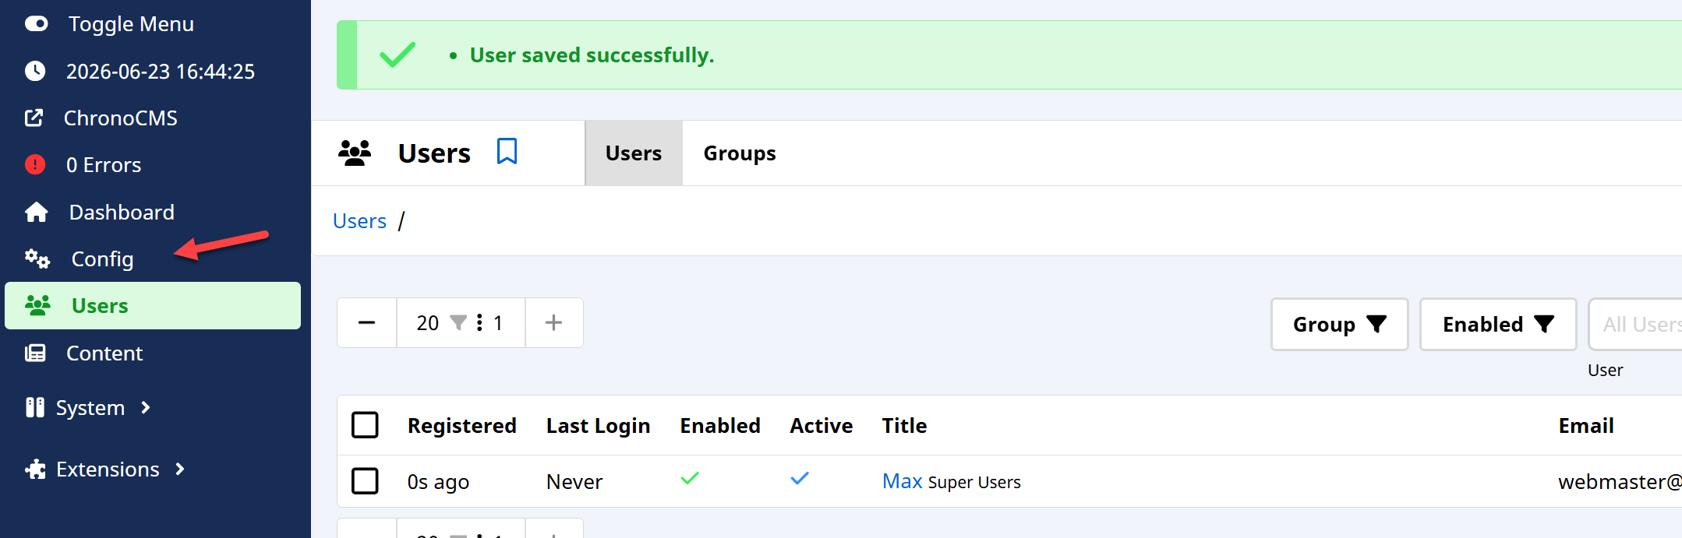Sort by the Email column header
1682x538 pixels.
[1586, 425]
